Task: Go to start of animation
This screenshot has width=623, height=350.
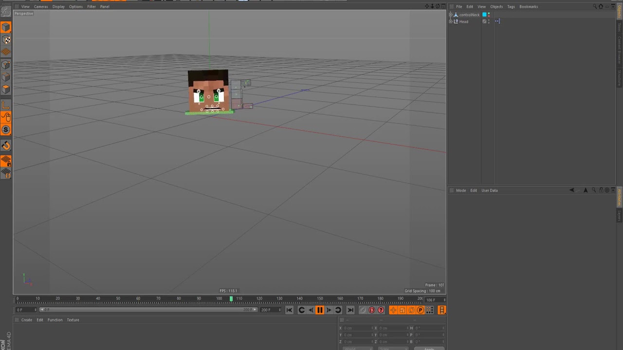Action: point(289,310)
